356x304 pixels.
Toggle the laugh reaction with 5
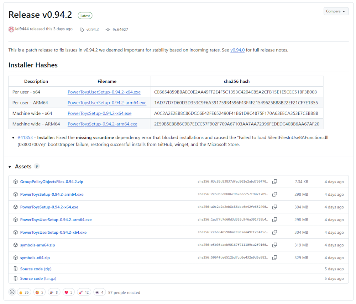click(39, 292)
